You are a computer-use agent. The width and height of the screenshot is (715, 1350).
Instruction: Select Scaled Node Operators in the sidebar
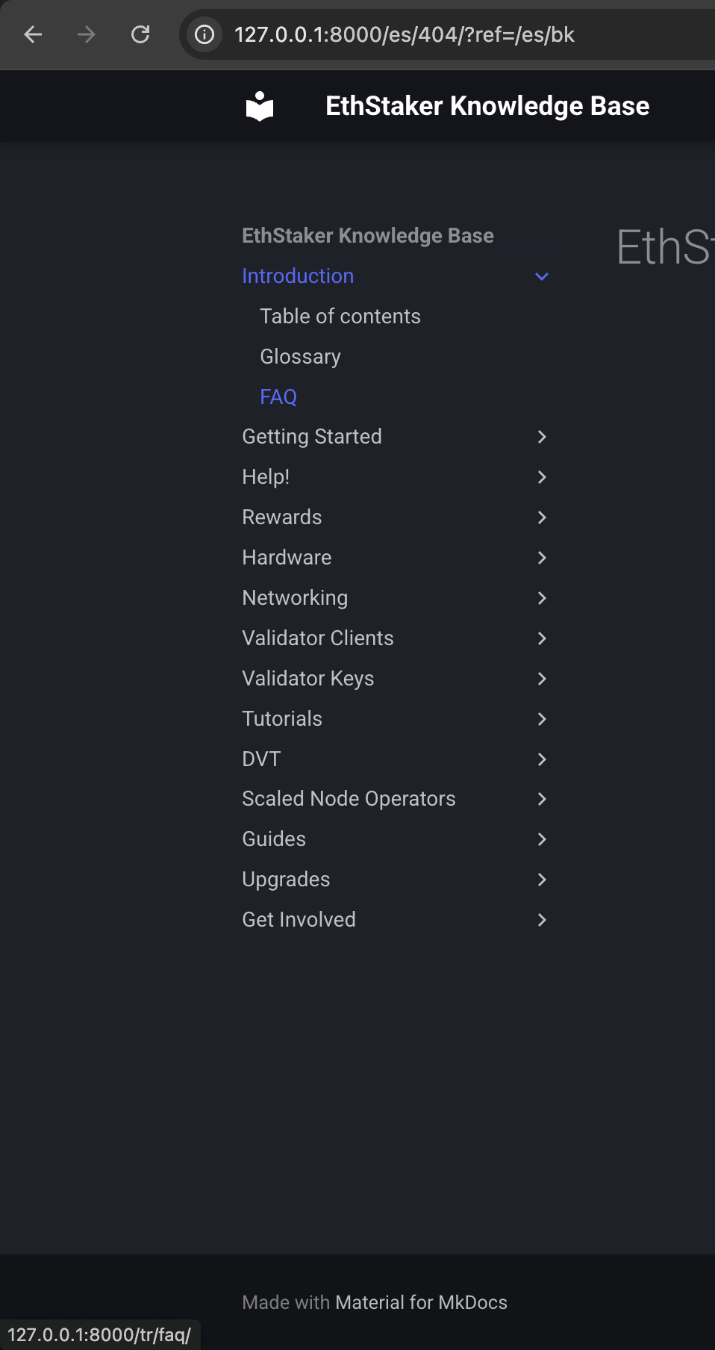point(349,799)
